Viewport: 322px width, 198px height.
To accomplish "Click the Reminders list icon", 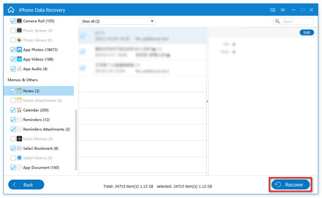I will (x=19, y=120).
